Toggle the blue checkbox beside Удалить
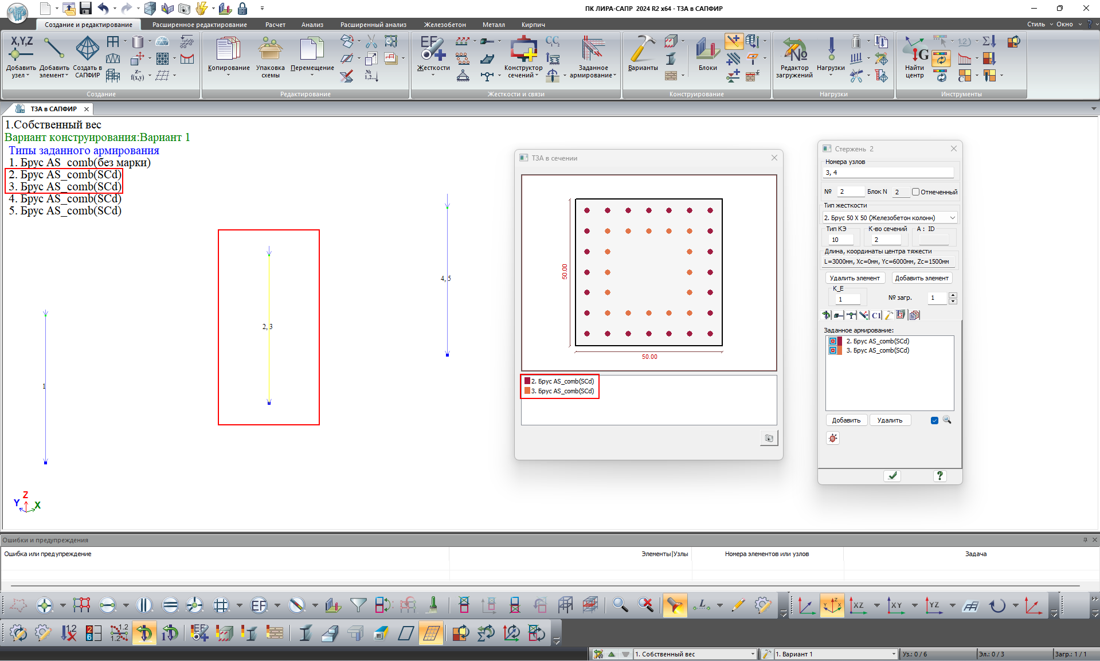 tap(934, 420)
